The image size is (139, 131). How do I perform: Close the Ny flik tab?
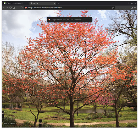pyautogui.click(x=54, y=3)
